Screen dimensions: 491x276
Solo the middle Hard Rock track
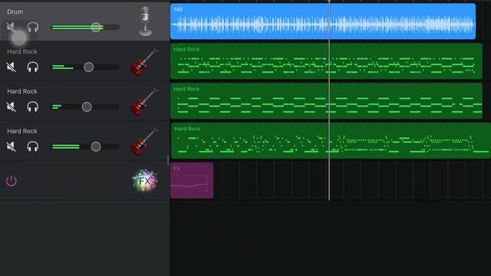click(x=32, y=107)
